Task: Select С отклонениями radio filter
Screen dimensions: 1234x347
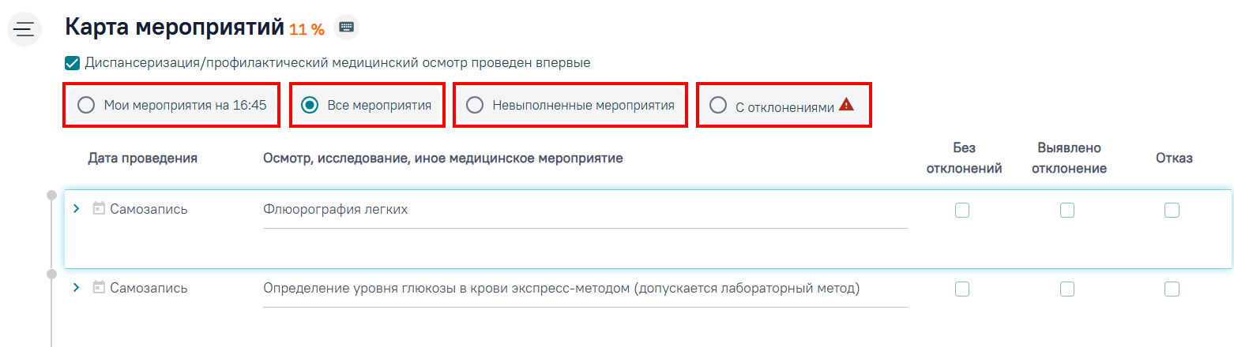Action: [x=717, y=105]
